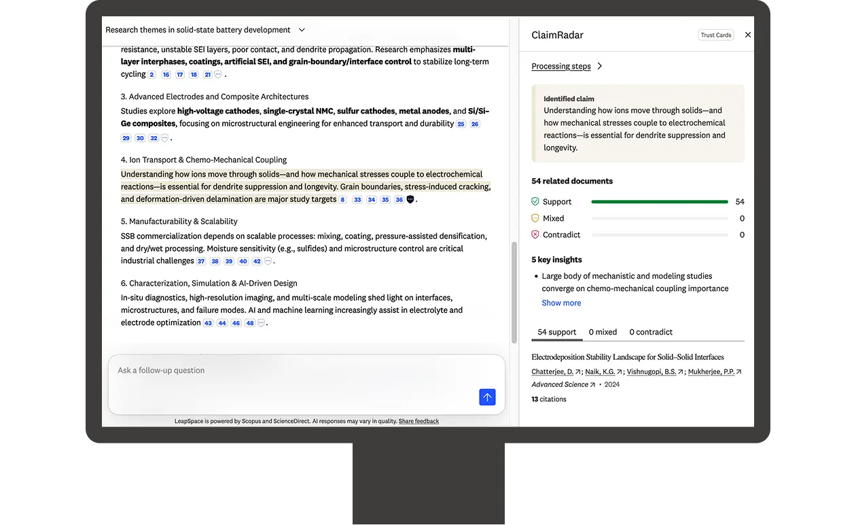
Task: Click the ellipsis citation chip after citation 21
Action: (x=219, y=74)
